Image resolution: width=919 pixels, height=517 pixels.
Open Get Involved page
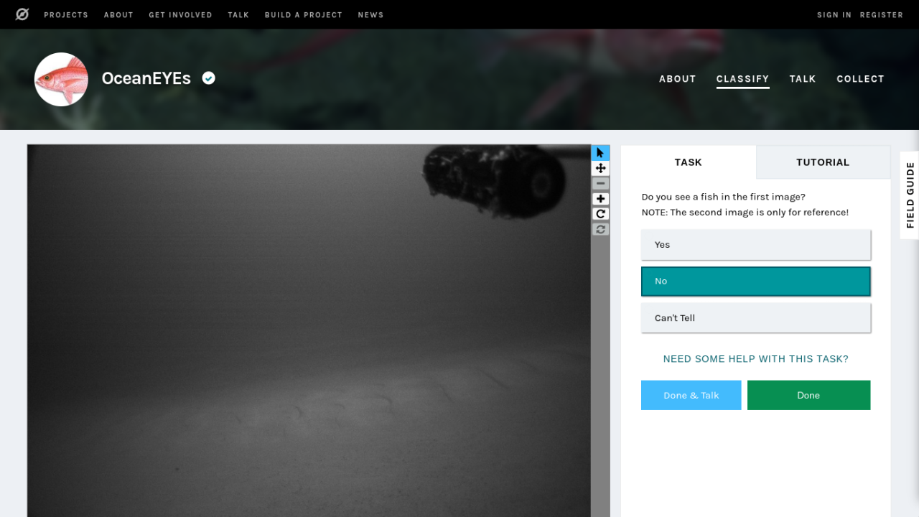[x=180, y=14]
